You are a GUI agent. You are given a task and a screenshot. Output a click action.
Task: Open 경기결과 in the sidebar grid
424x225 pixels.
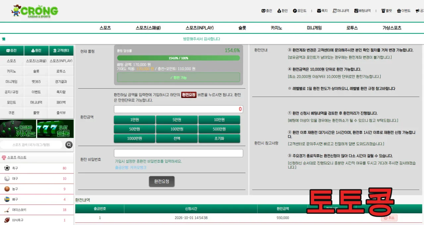[x=61, y=81]
